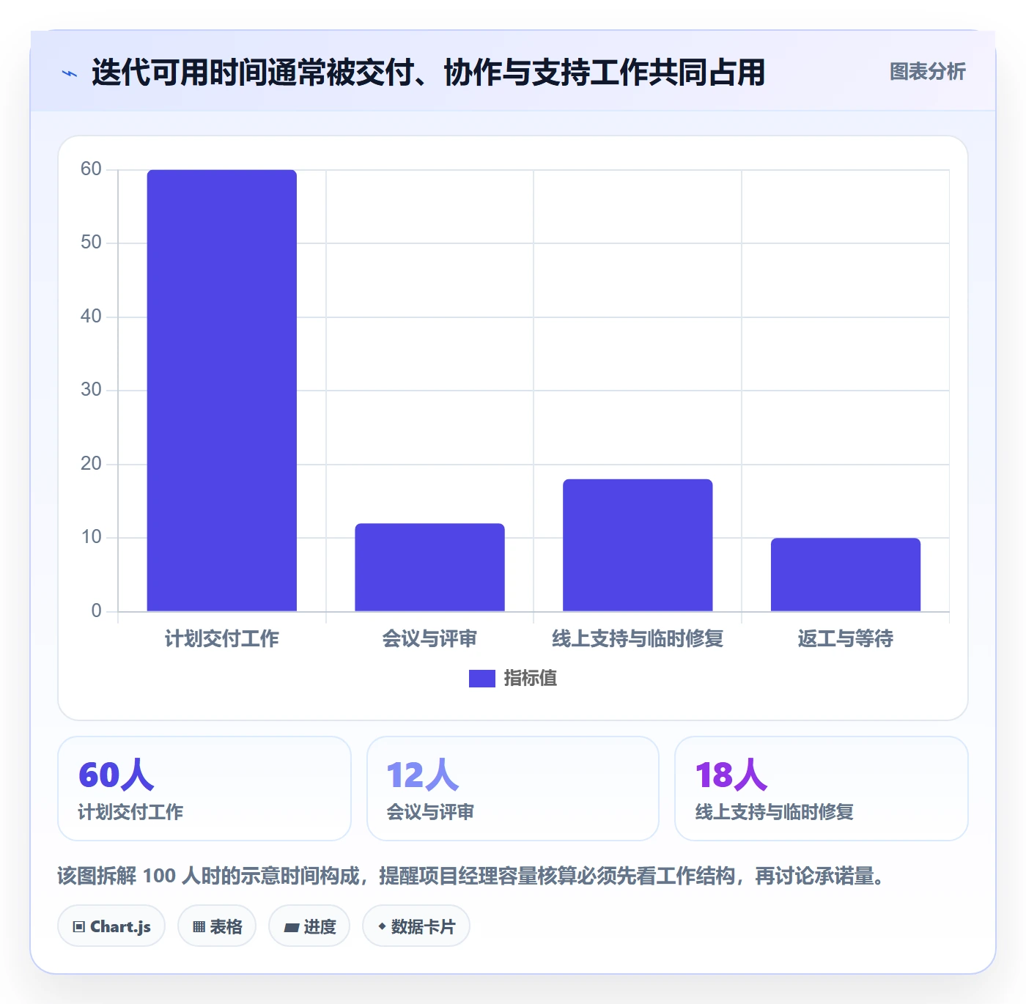The height and width of the screenshot is (1004, 1026).
Task: Click the 会议与评审 bar in the chart
Action: [x=430, y=567]
